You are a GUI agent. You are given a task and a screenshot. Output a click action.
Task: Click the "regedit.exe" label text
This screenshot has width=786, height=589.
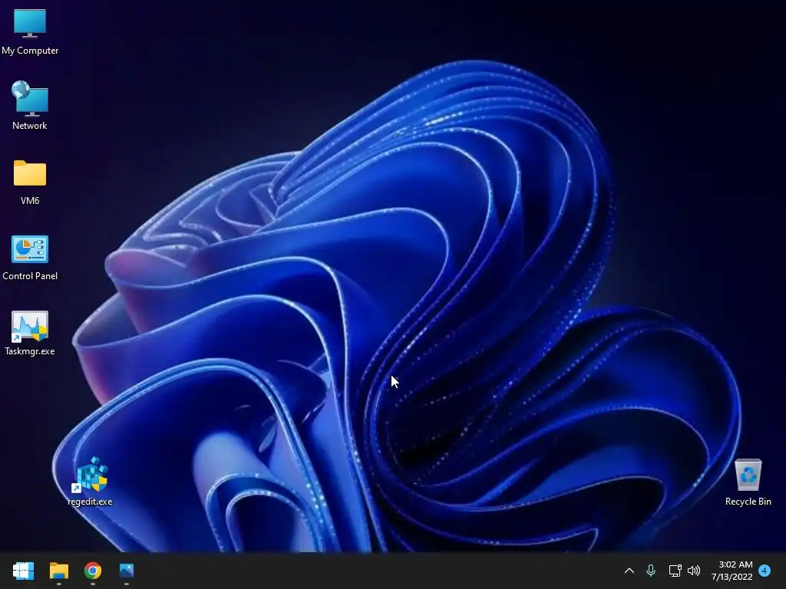[91, 502]
